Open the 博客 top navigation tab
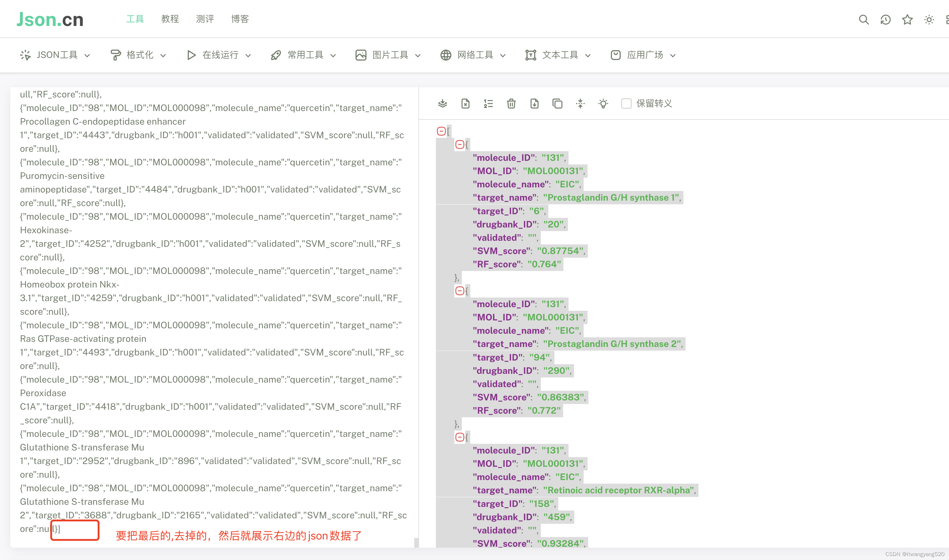Viewport: 949px width, 560px height. click(240, 19)
